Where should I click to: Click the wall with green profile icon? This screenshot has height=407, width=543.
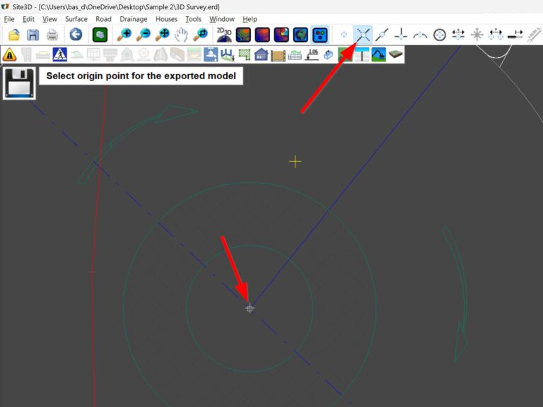tap(295, 54)
